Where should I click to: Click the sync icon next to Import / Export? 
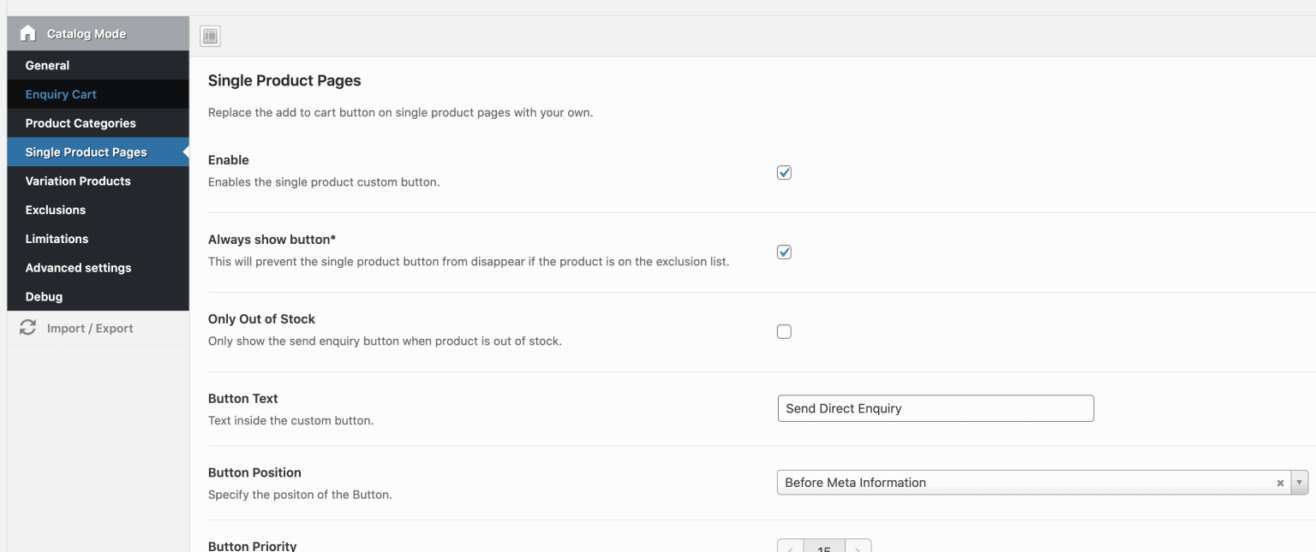27,327
